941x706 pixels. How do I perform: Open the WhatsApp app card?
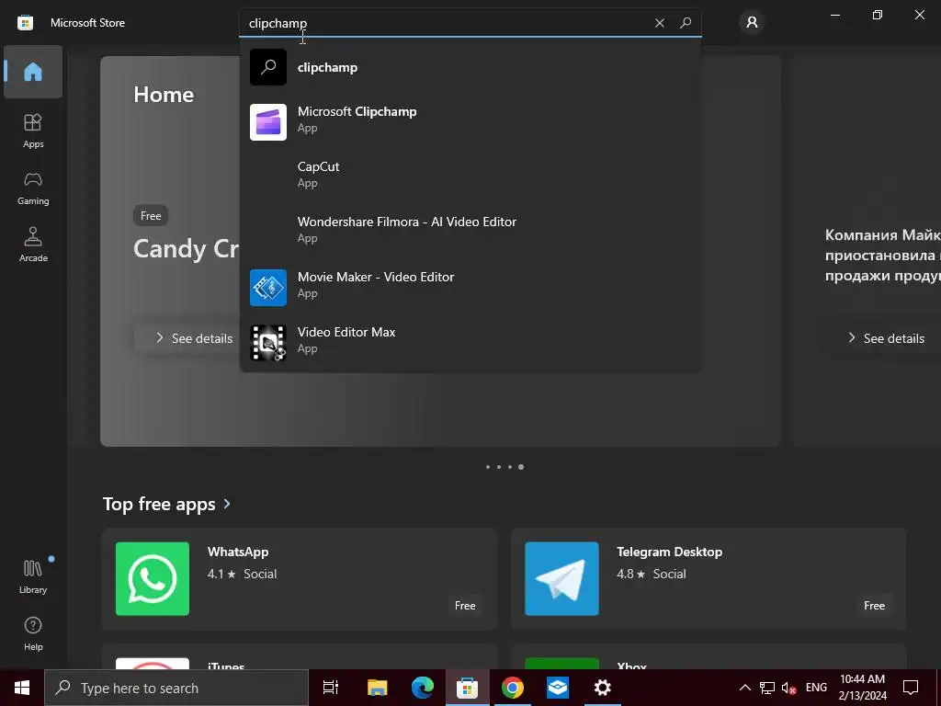[x=300, y=579]
